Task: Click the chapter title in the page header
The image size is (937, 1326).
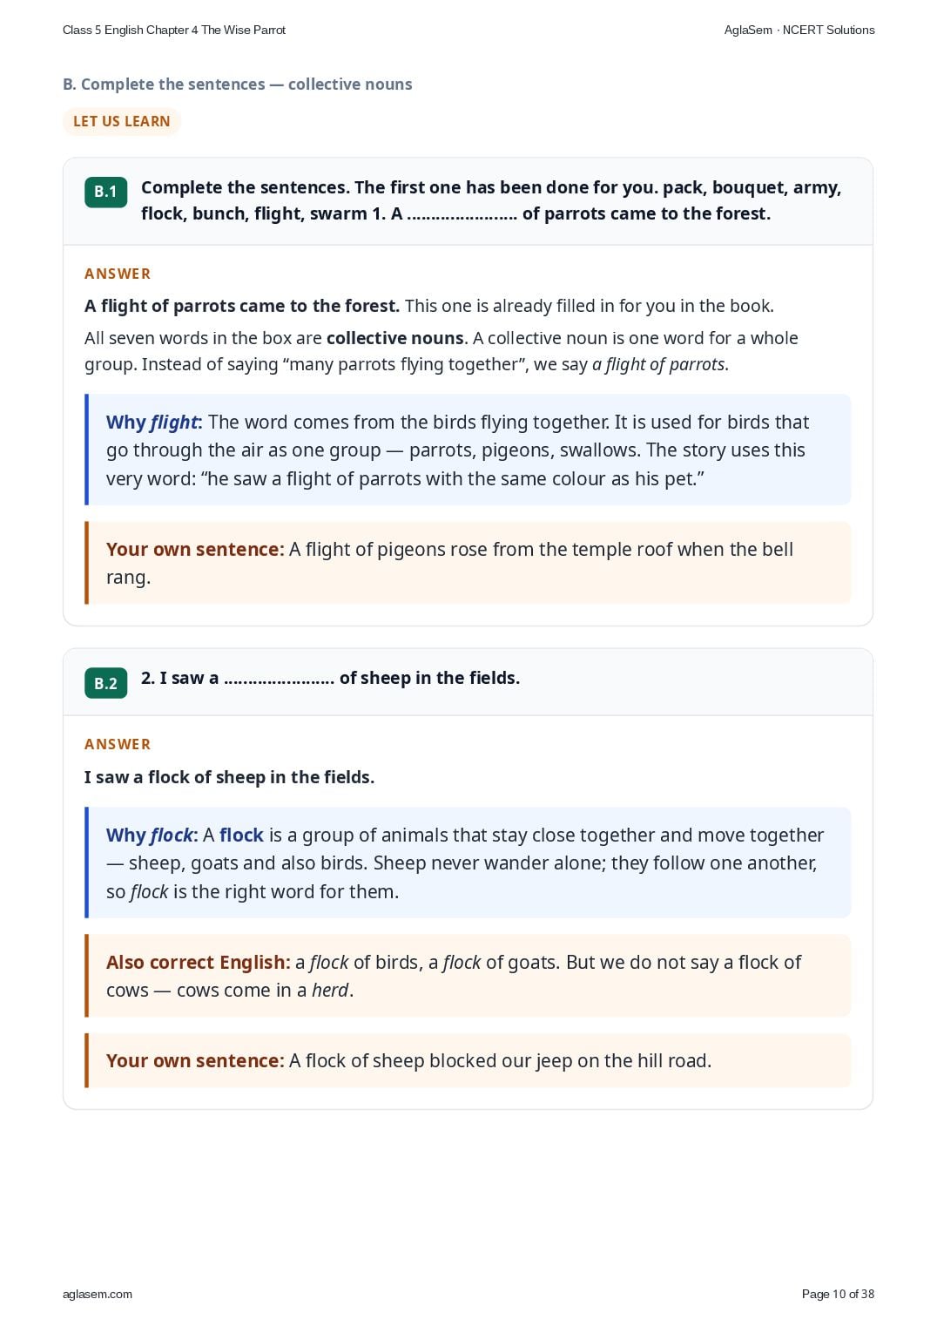Action: (174, 30)
